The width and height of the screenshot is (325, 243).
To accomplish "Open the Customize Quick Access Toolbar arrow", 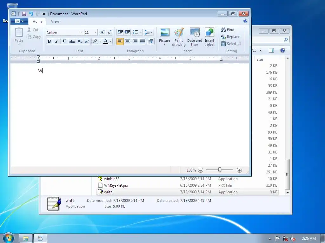I will pyautogui.click(x=44, y=14).
